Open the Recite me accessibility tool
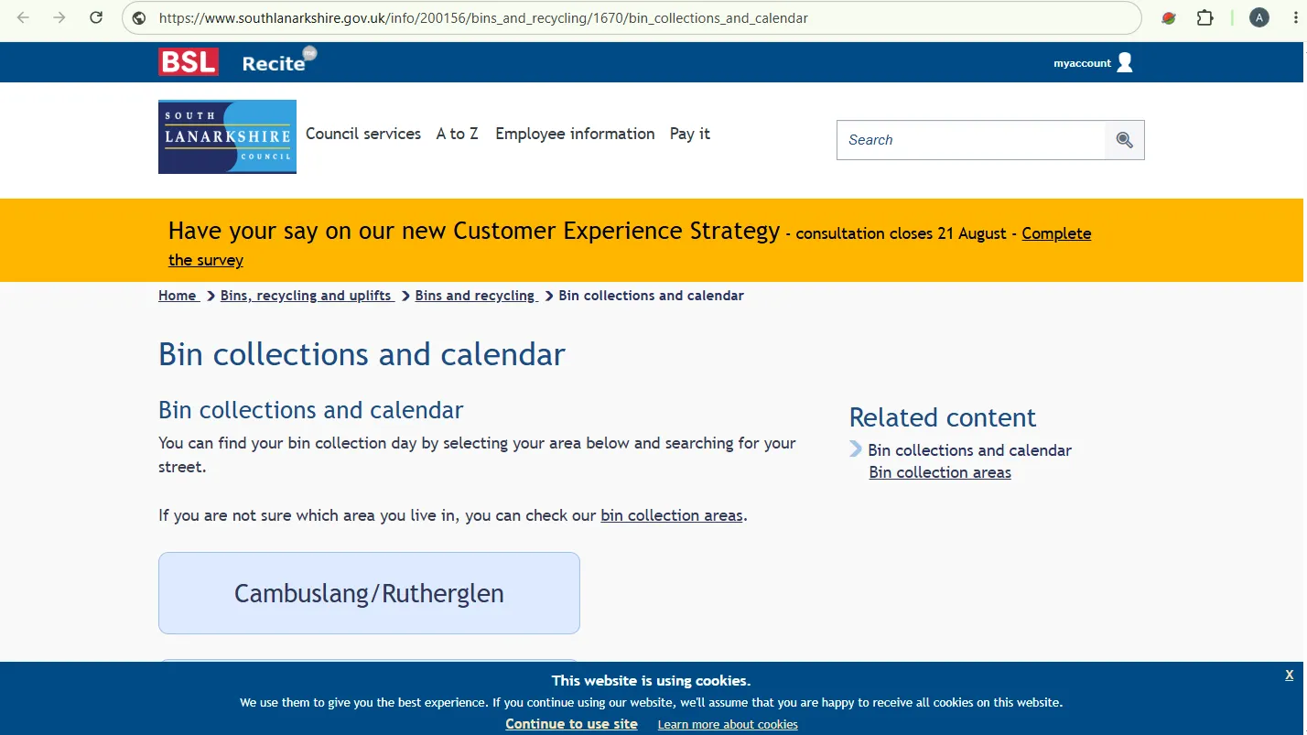 click(278, 60)
